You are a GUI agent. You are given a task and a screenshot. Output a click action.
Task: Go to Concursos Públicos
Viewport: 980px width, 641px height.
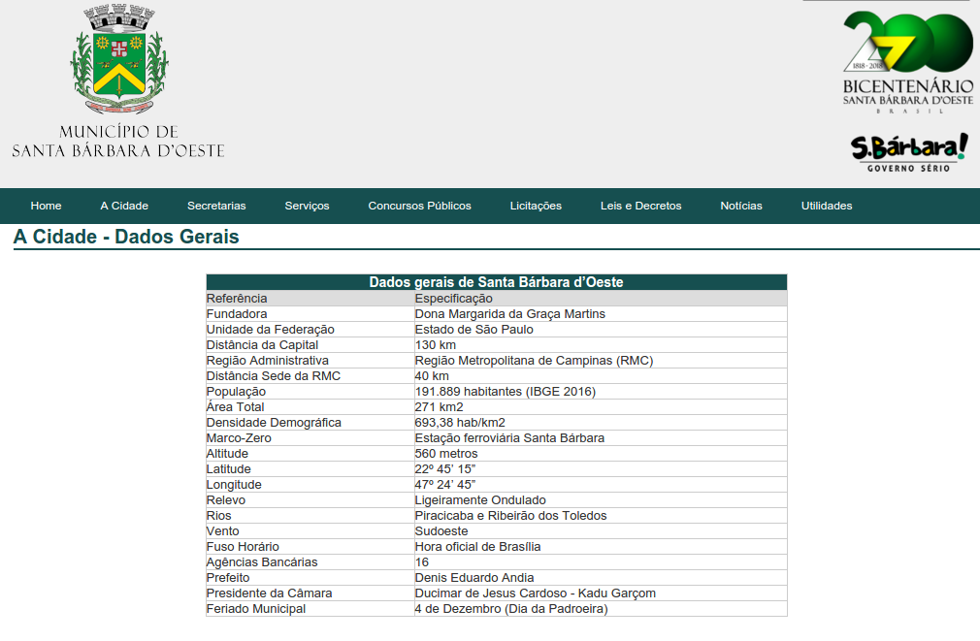tap(419, 206)
